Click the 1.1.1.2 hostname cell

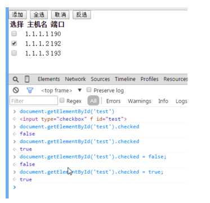37,43
